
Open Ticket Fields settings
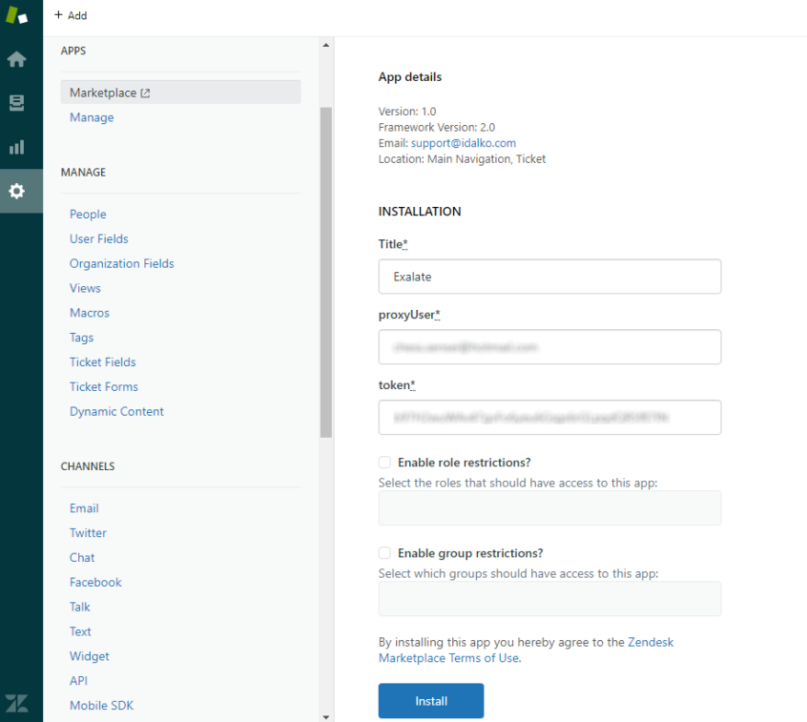(102, 361)
